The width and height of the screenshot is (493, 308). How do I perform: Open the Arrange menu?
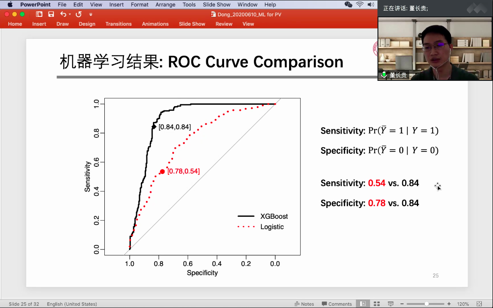(165, 5)
